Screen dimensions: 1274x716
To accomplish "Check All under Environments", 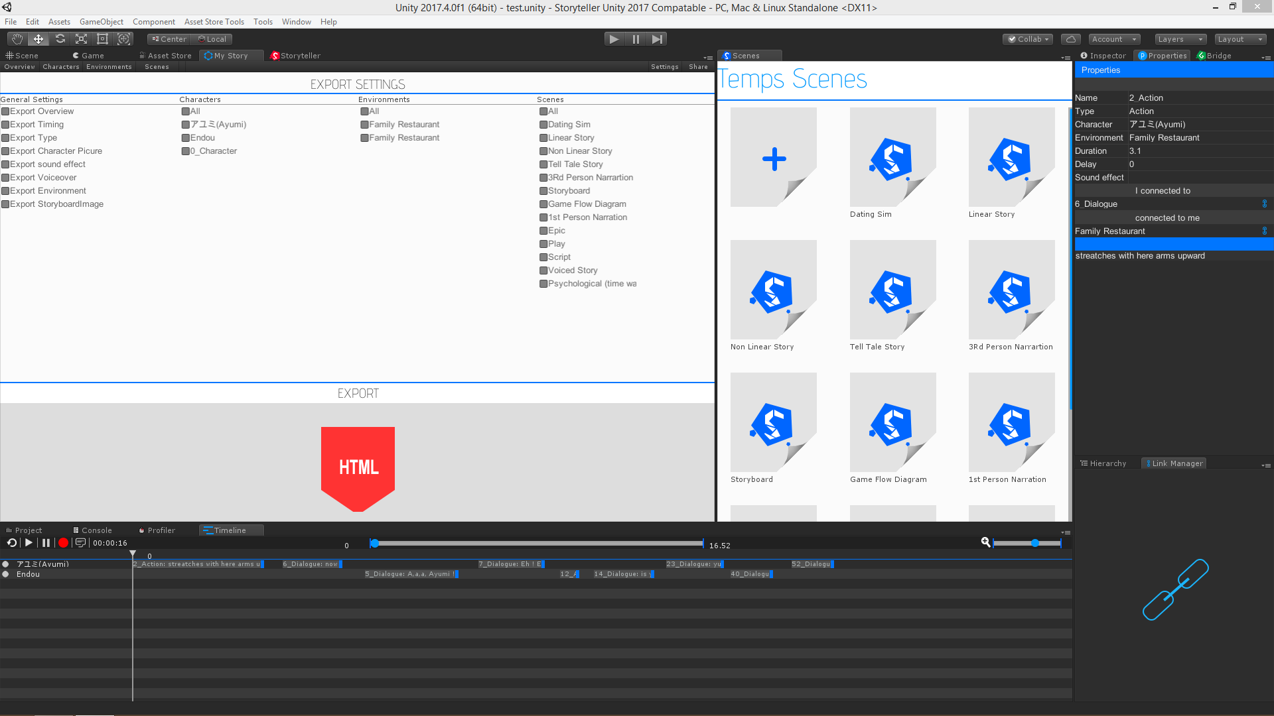I will 364,111.
